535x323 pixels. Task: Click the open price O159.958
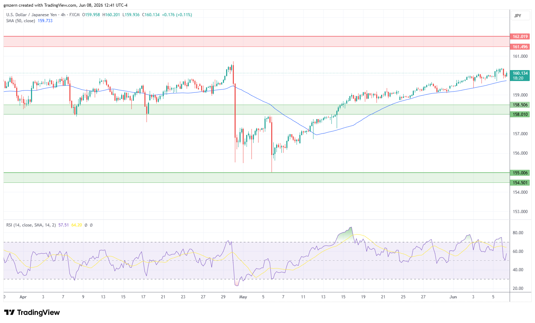pos(91,15)
